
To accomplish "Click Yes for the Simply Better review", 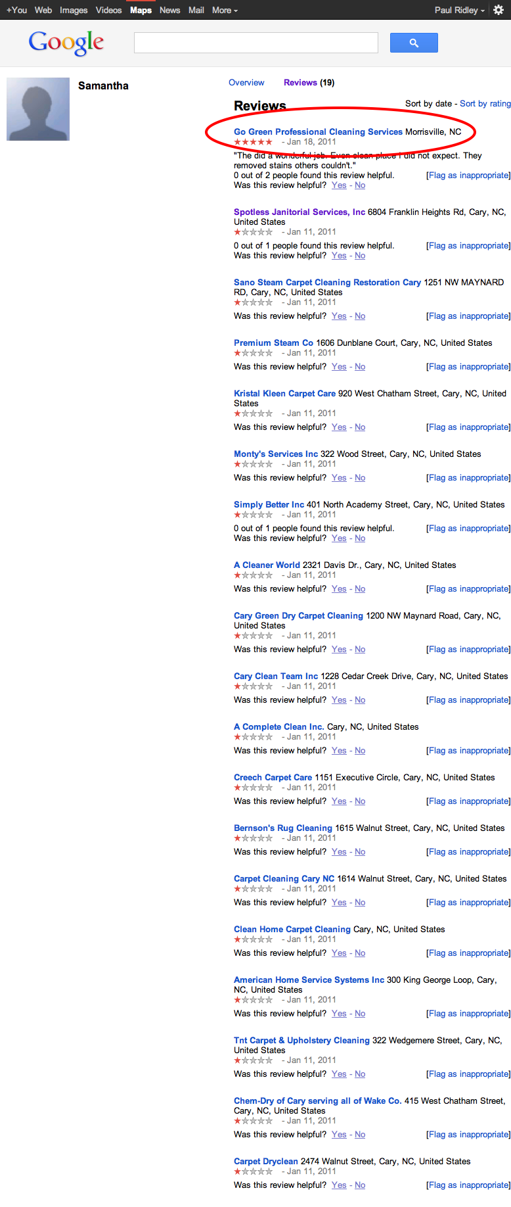I will click(x=339, y=538).
